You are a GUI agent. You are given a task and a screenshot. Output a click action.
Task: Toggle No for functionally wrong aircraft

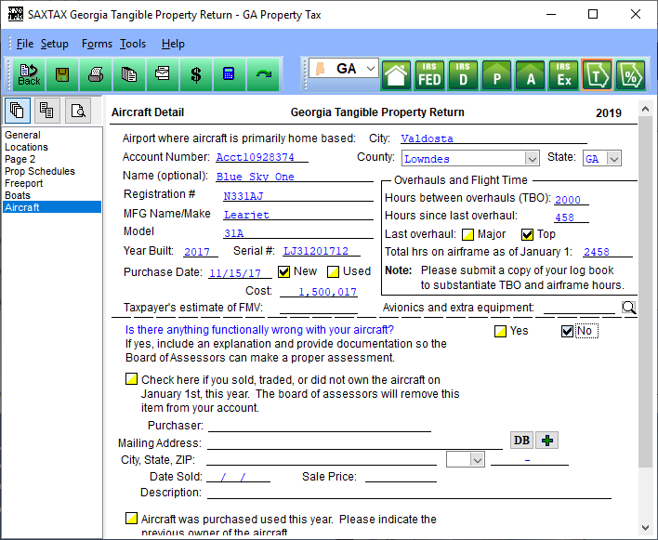tap(567, 332)
